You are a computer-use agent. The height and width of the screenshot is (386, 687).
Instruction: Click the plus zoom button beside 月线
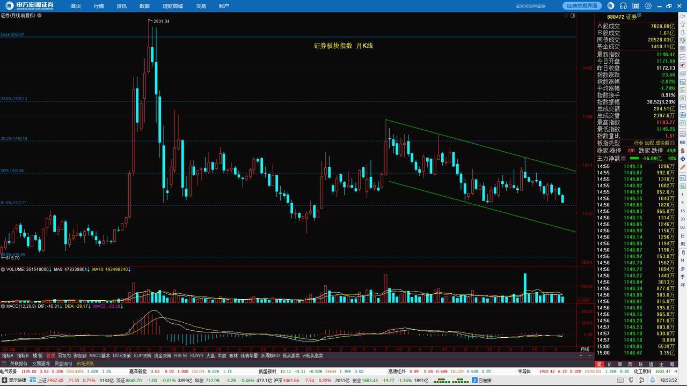point(581,355)
